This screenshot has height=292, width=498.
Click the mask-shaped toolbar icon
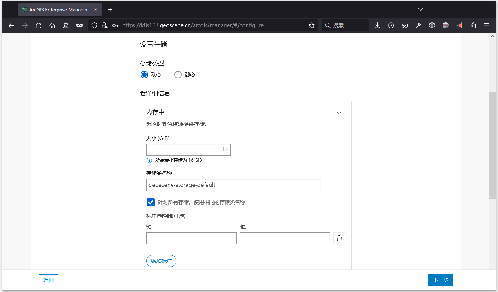tap(80, 25)
